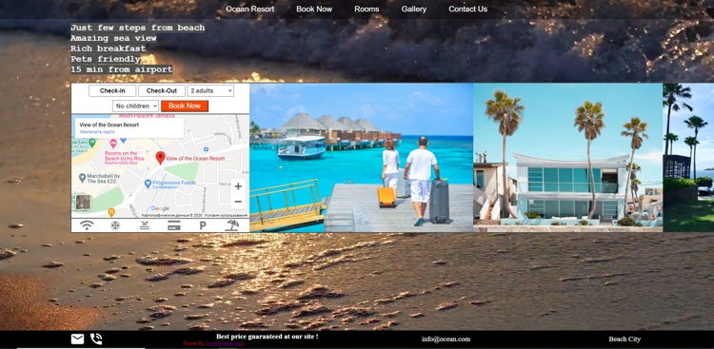
Task: Zoom out on the map
Action: pos(238,202)
